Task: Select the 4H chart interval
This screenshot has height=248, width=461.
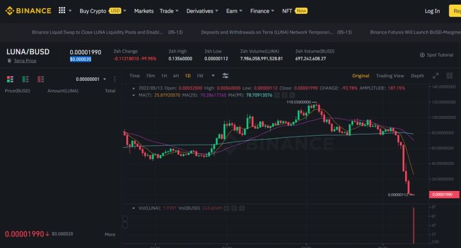Action: coord(176,76)
